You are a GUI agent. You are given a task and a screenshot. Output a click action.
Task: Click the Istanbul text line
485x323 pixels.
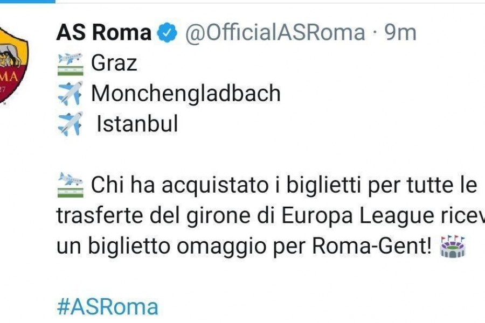point(137,123)
